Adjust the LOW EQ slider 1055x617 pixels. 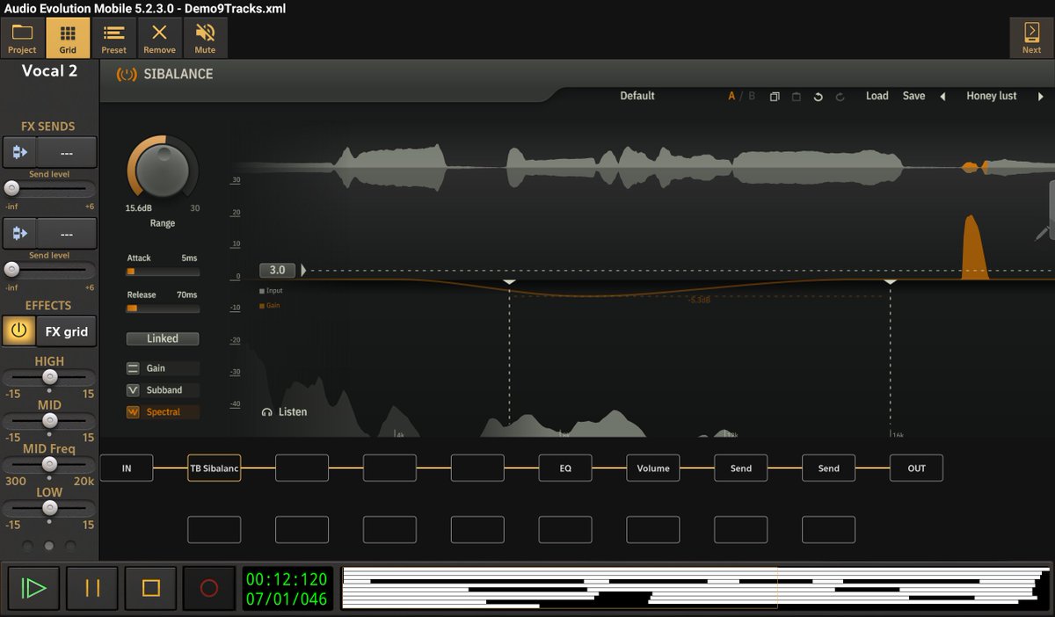click(x=49, y=509)
